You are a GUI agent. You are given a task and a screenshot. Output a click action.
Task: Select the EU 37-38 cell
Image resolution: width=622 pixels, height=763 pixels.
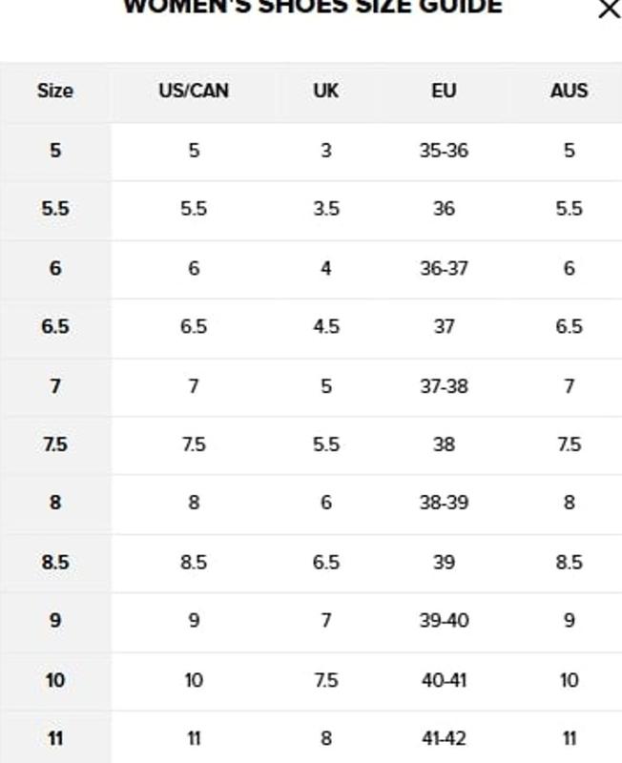(444, 386)
